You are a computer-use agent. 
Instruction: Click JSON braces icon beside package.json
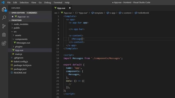click(x=12, y=69)
